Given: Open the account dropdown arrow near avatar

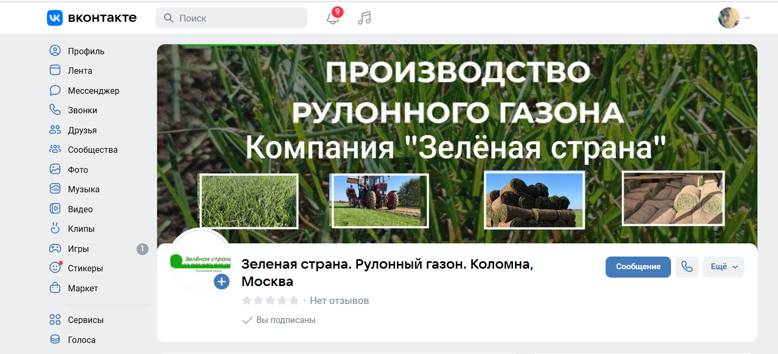Looking at the screenshot, I should pos(747,18).
